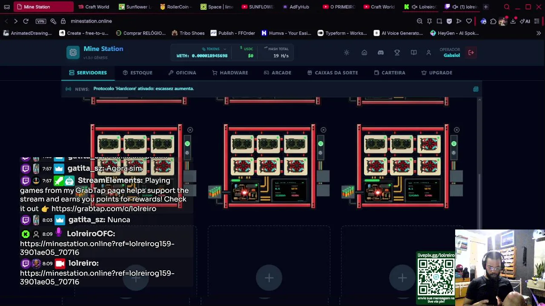Open the trophy ranking icon
545x306 pixels.
point(397,53)
